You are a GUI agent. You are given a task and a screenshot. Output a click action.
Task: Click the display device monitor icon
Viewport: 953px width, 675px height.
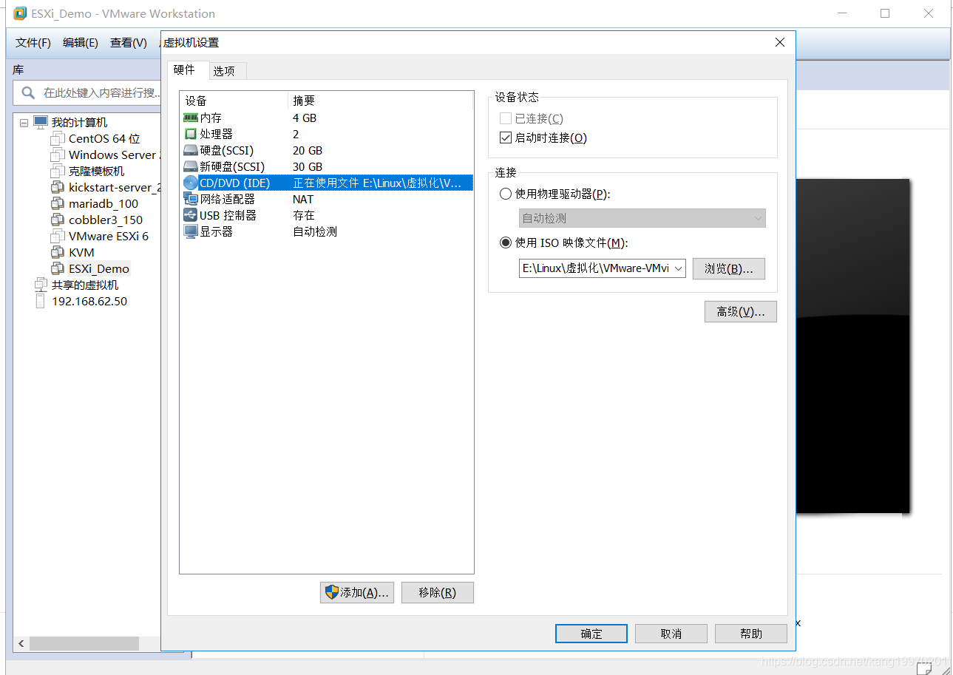coord(190,231)
